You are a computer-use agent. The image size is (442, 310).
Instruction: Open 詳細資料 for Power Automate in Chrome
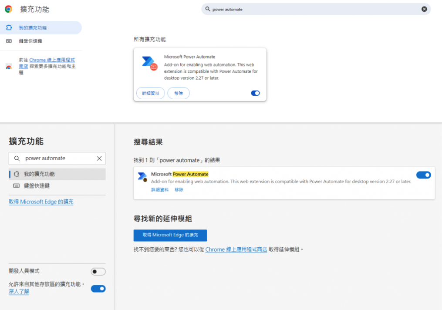click(151, 93)
